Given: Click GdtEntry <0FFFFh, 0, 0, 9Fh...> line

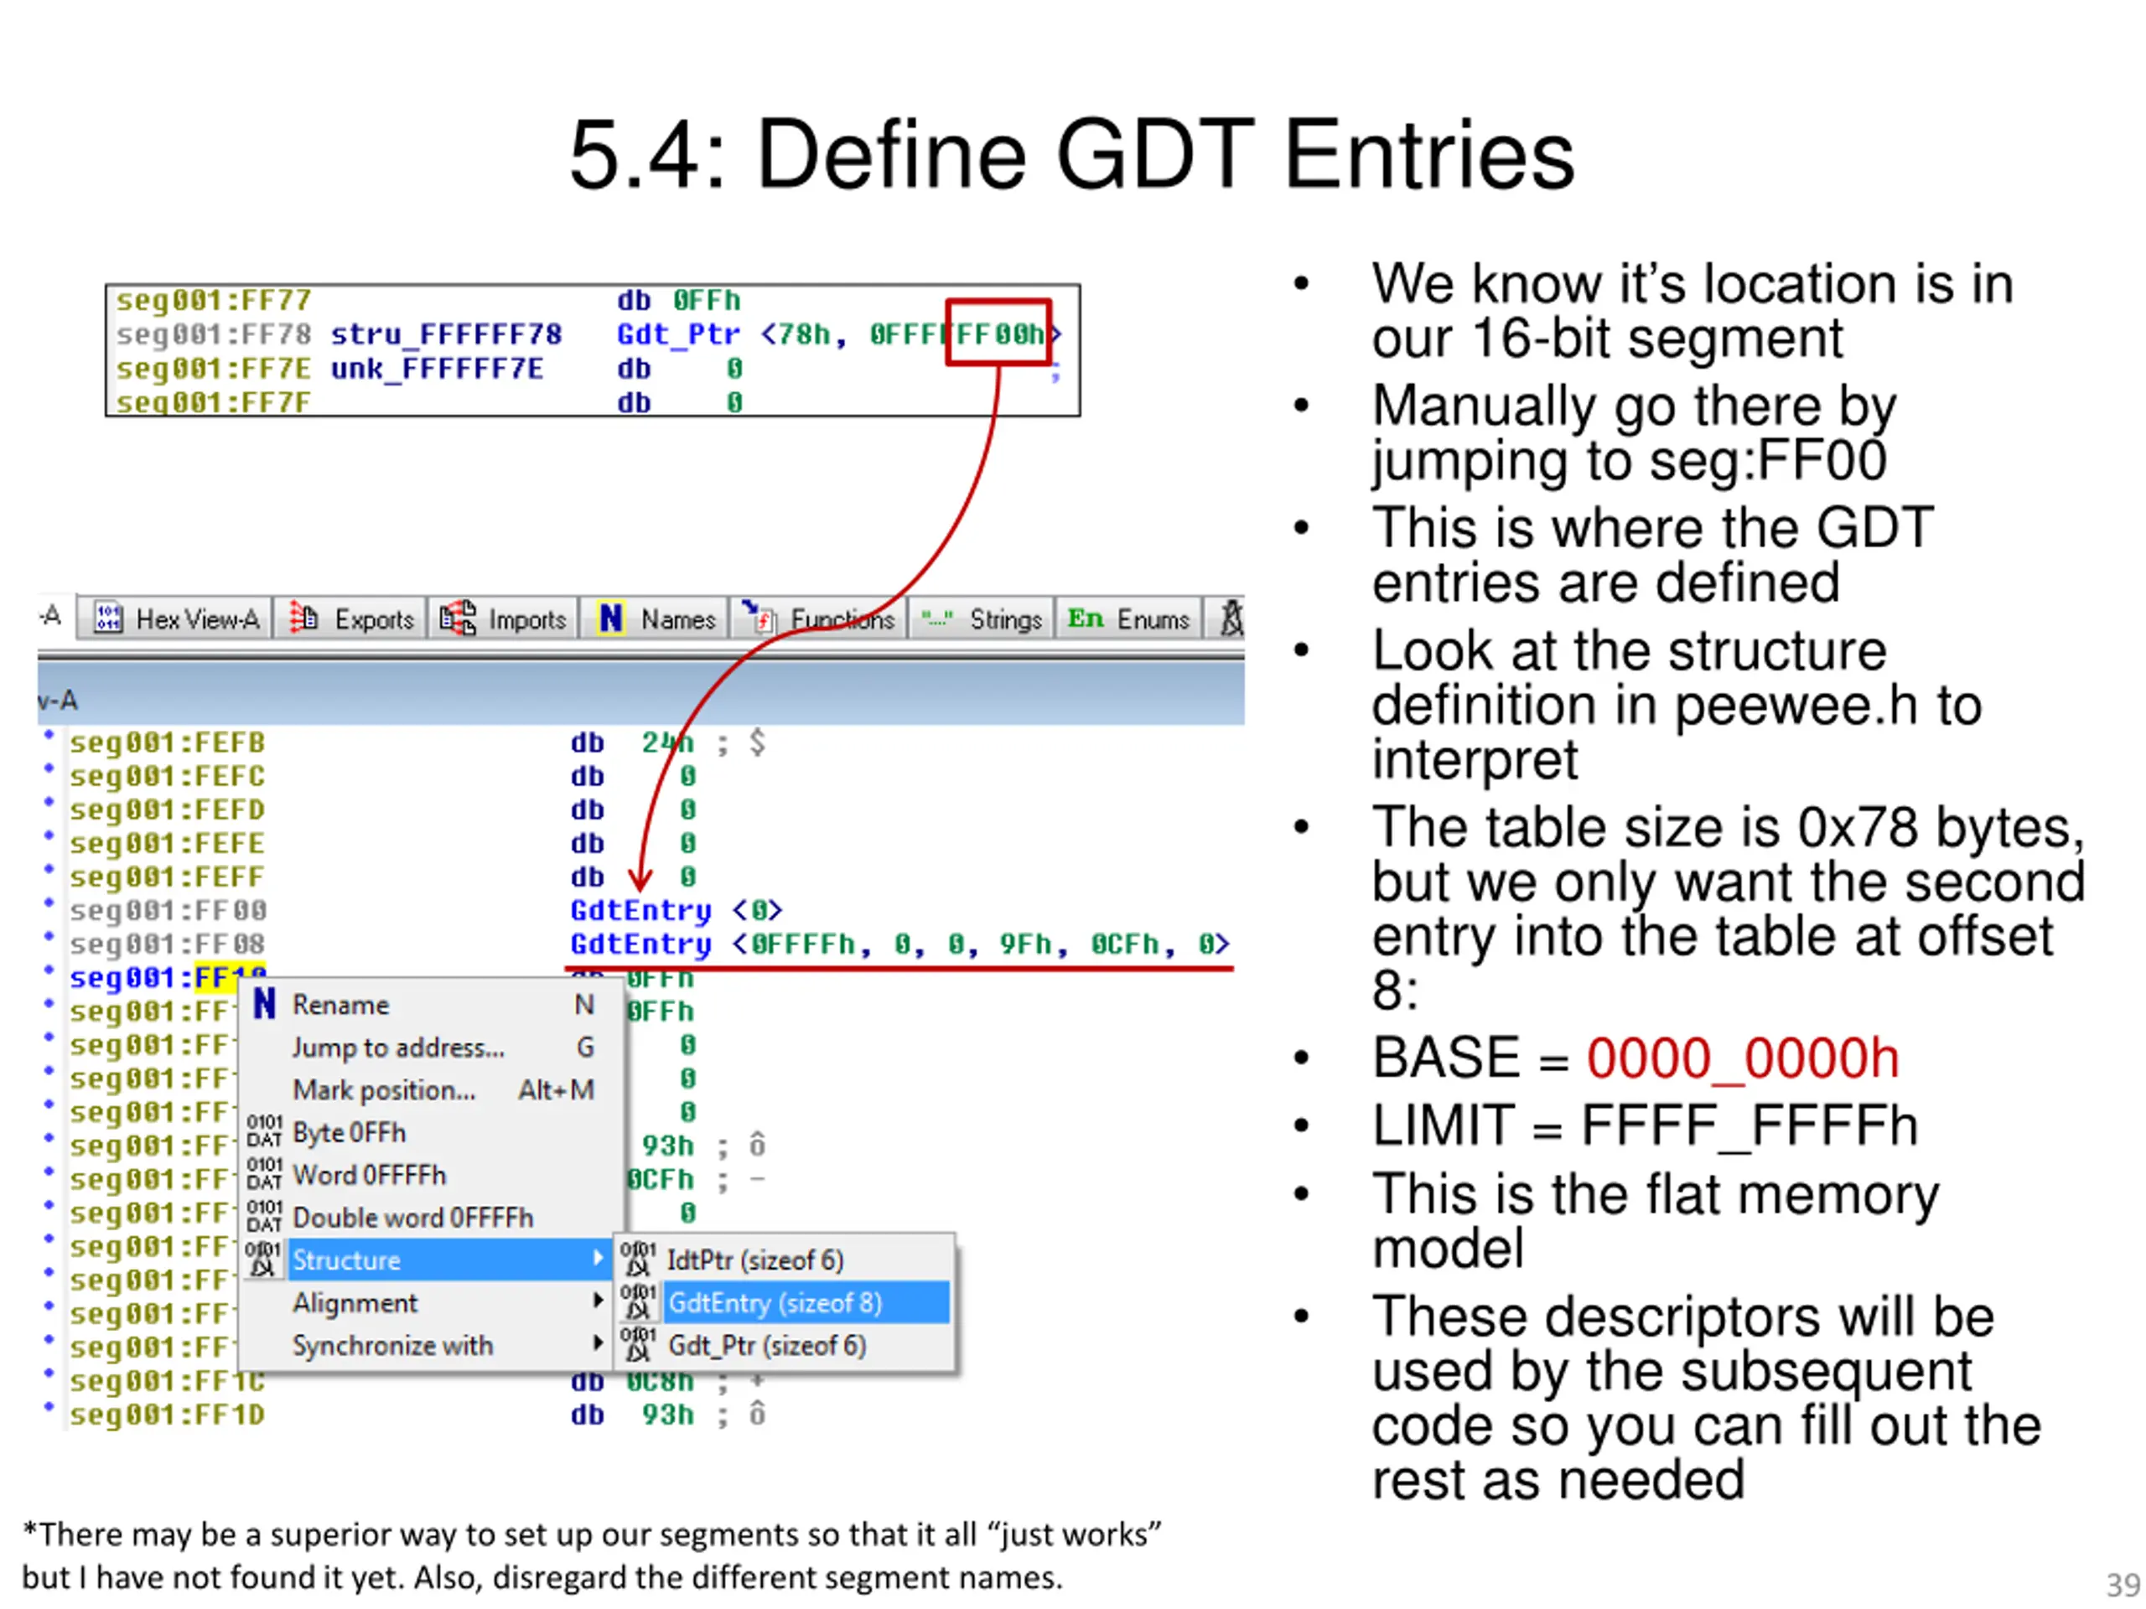Looking at the screenshot, I should point(900,944).
